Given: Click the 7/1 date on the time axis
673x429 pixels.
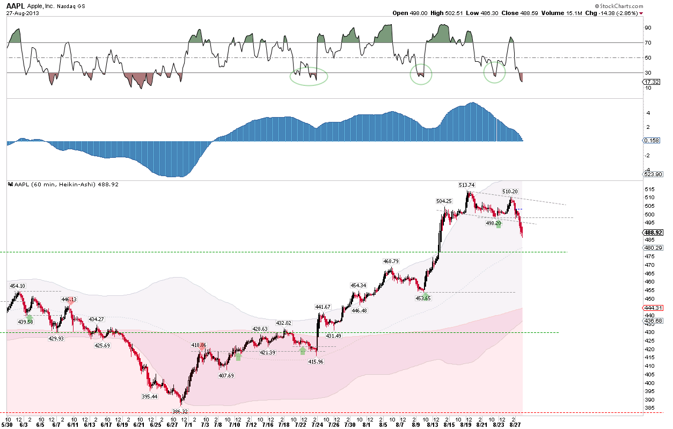Looking at the screenshot, I should coord(188,425).
